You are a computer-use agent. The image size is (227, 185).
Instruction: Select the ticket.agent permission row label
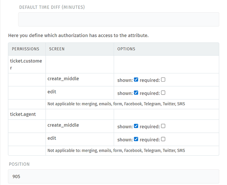tap(23, 114)
